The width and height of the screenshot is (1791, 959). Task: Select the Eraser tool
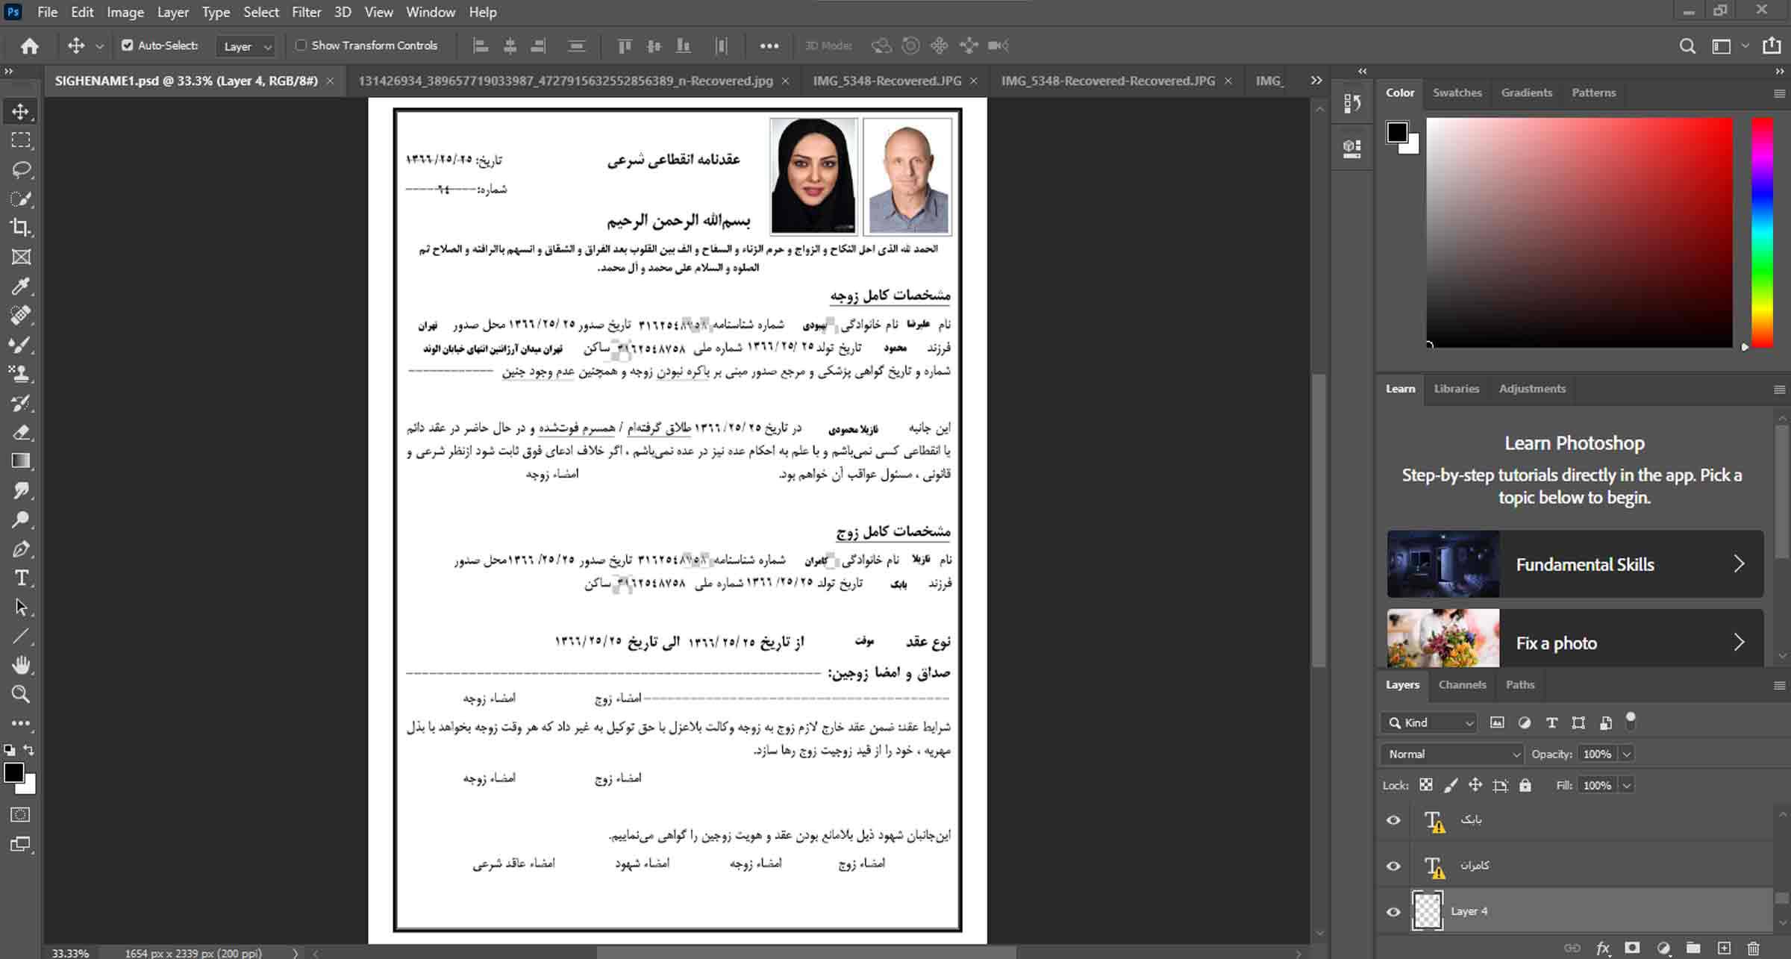click(x=21, y=432)
